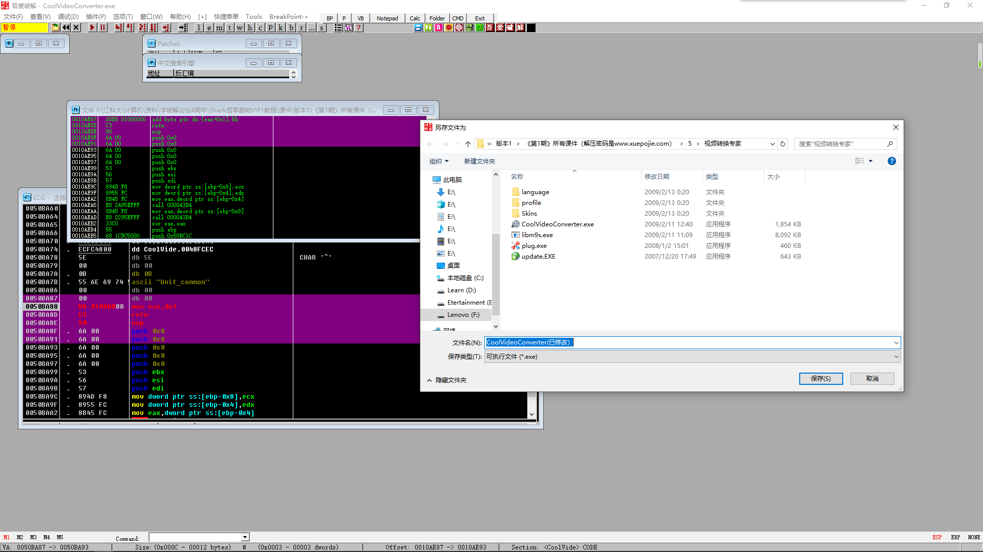The image size is (983, 552).
Task: Open the memory map 'm' window button
Action: (219, 28)
